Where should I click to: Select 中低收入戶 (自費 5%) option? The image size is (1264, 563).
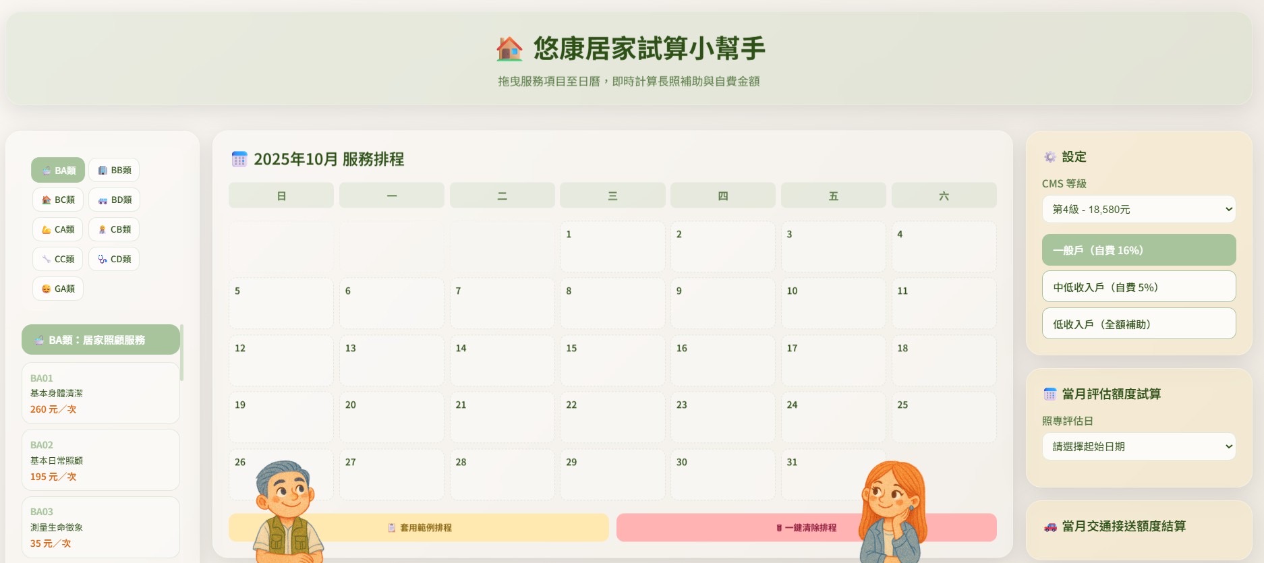(x=1139, y=287)
